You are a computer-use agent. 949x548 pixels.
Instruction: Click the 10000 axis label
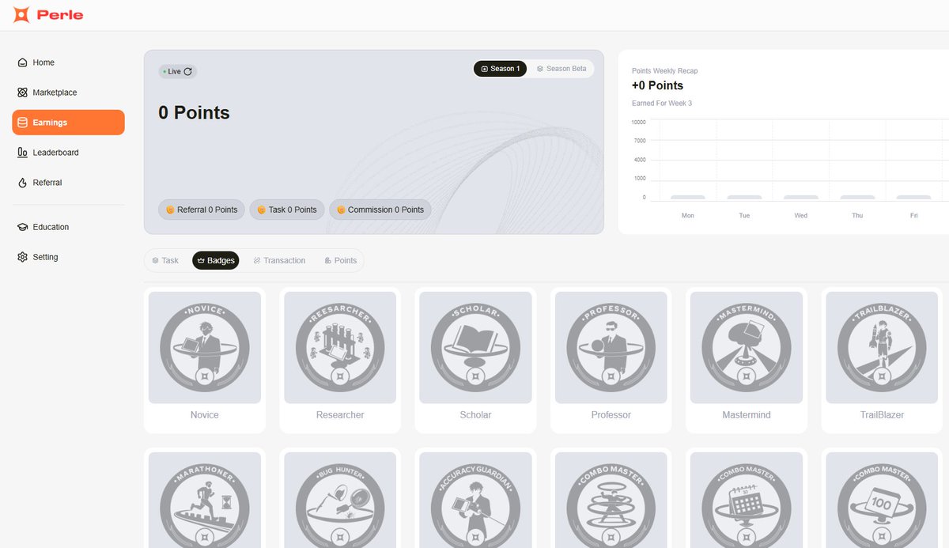click(639, 122)
